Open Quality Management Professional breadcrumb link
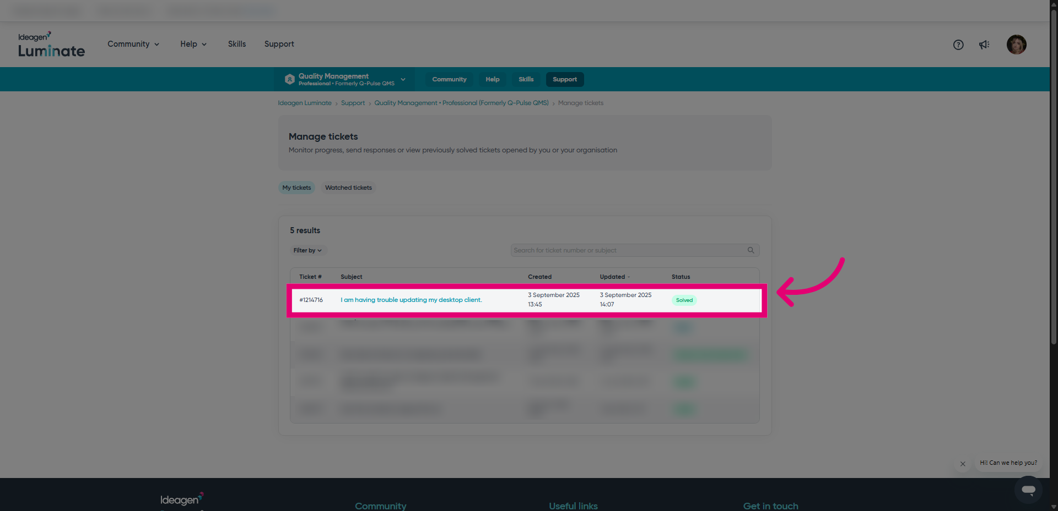Screen dimensions: 1058x511 461,103
